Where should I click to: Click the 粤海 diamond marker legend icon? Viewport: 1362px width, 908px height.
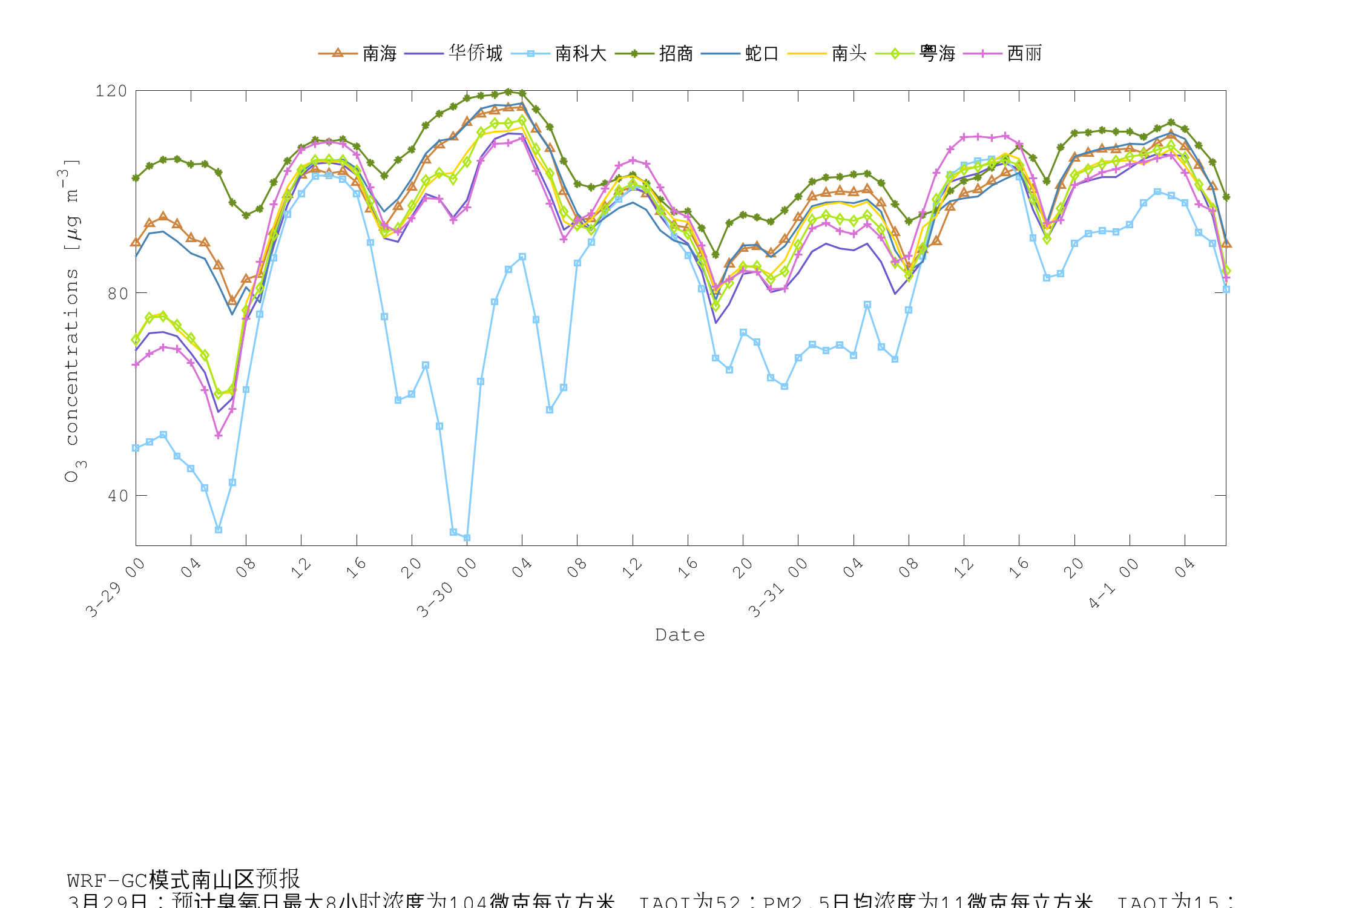tap(895, 53)
